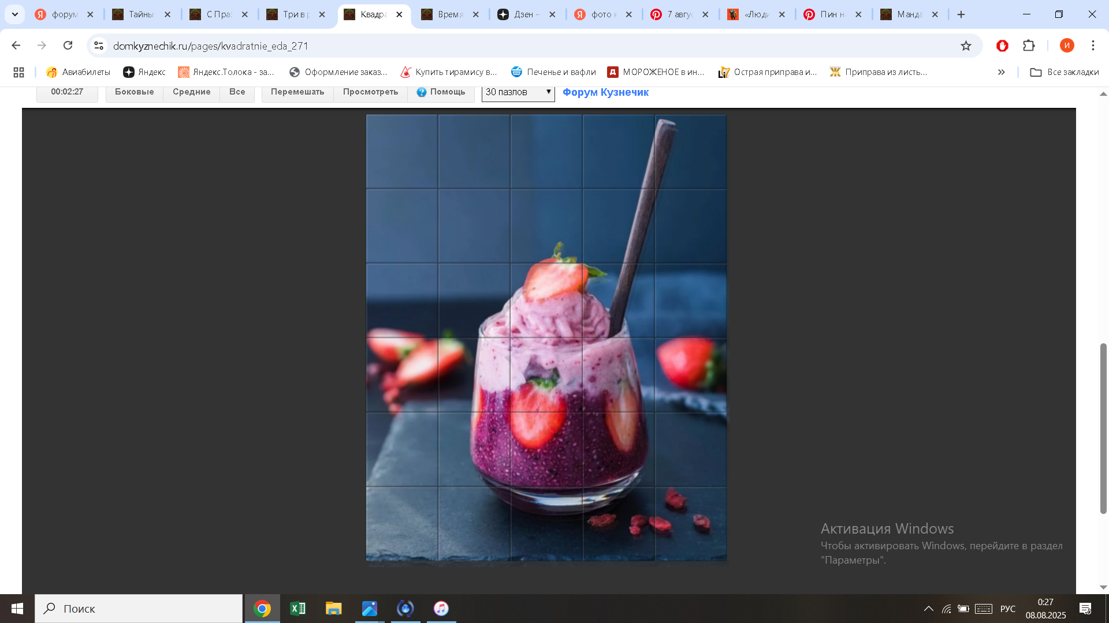1109x623 pixels.
Task: Reload the current page
Action: (68, 46)
